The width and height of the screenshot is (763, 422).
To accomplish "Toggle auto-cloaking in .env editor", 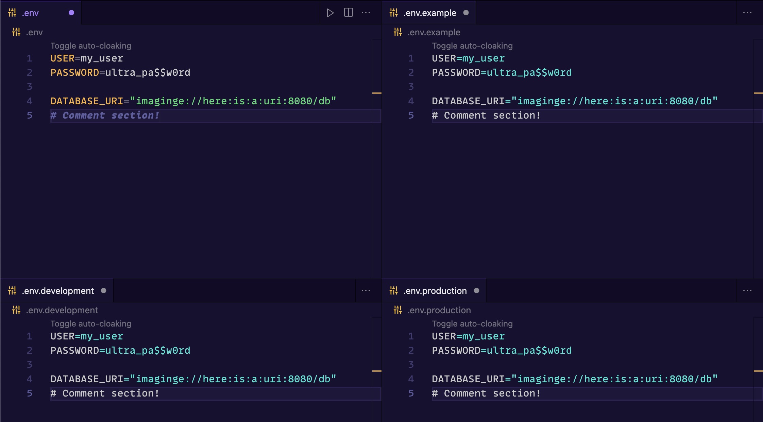I will click(91, 46).
